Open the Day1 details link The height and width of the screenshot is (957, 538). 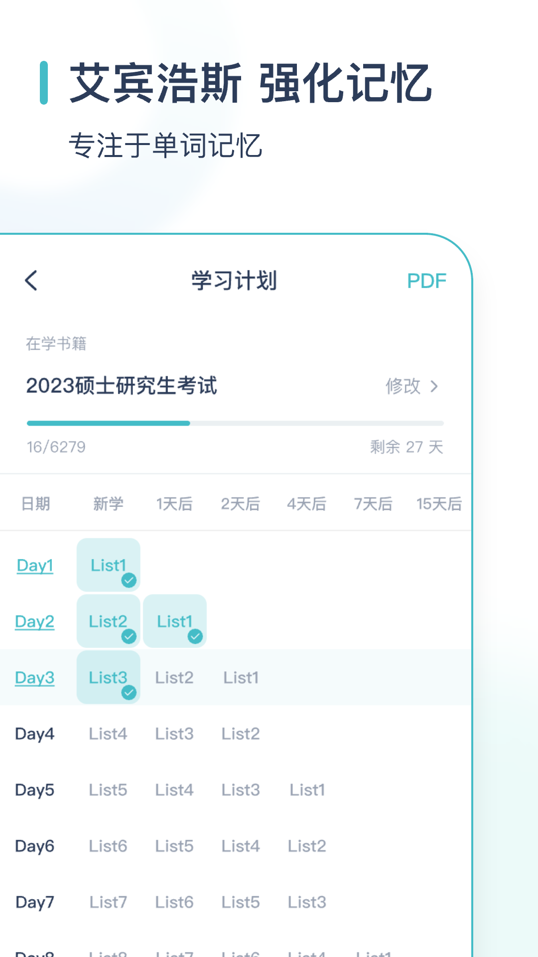[34, 566]
